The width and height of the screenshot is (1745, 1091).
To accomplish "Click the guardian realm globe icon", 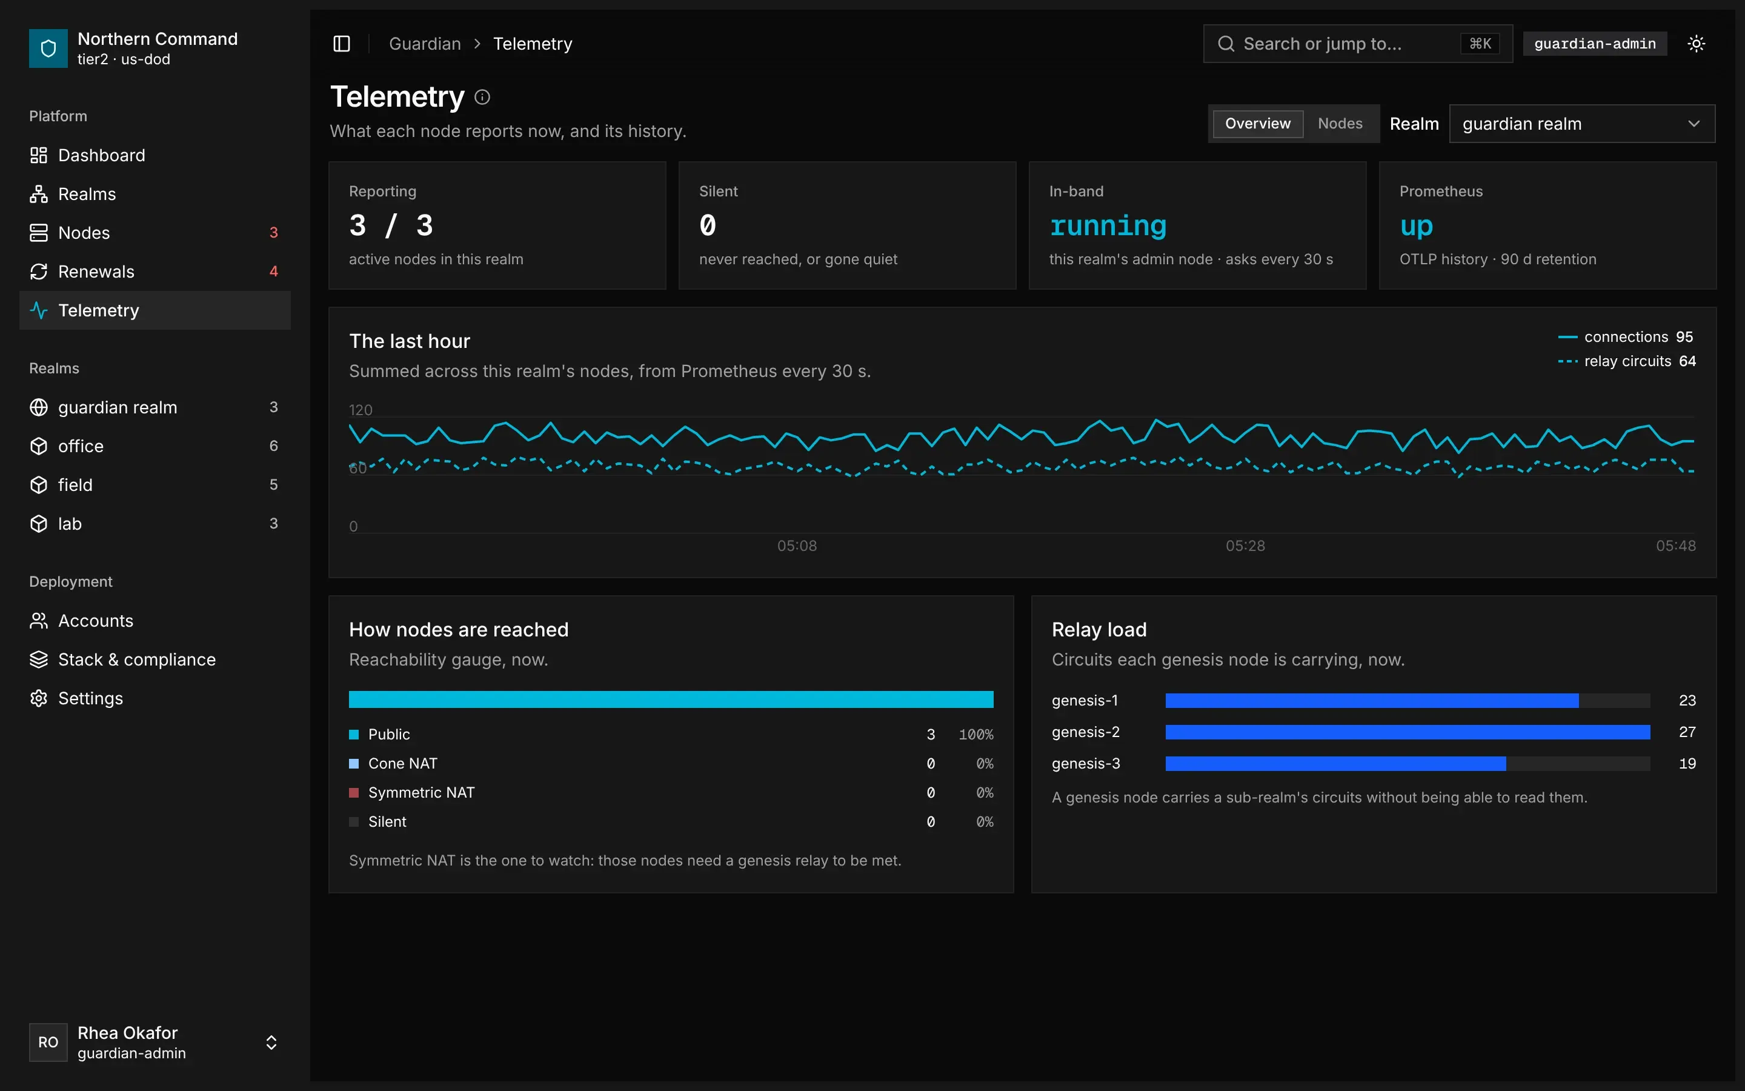I will (x=39, y=407).
